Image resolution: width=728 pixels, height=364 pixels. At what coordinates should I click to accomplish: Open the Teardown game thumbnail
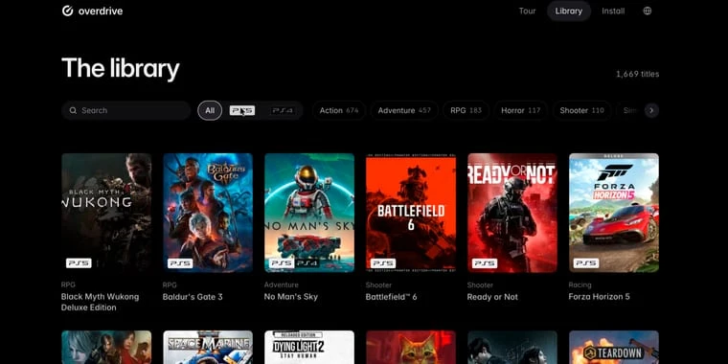[614, 348]
